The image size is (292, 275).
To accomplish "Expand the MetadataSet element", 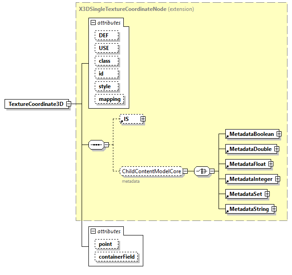I will [x=268, y=194].
